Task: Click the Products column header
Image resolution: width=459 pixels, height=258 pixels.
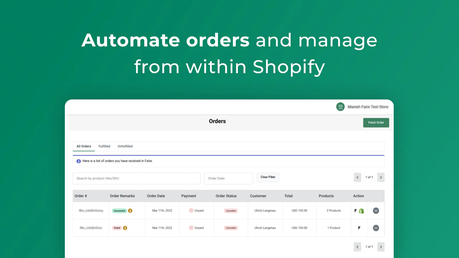Action: point(326,196)
